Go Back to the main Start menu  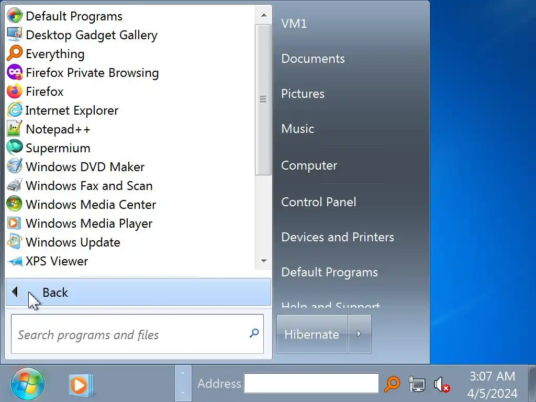pos(138,292)
